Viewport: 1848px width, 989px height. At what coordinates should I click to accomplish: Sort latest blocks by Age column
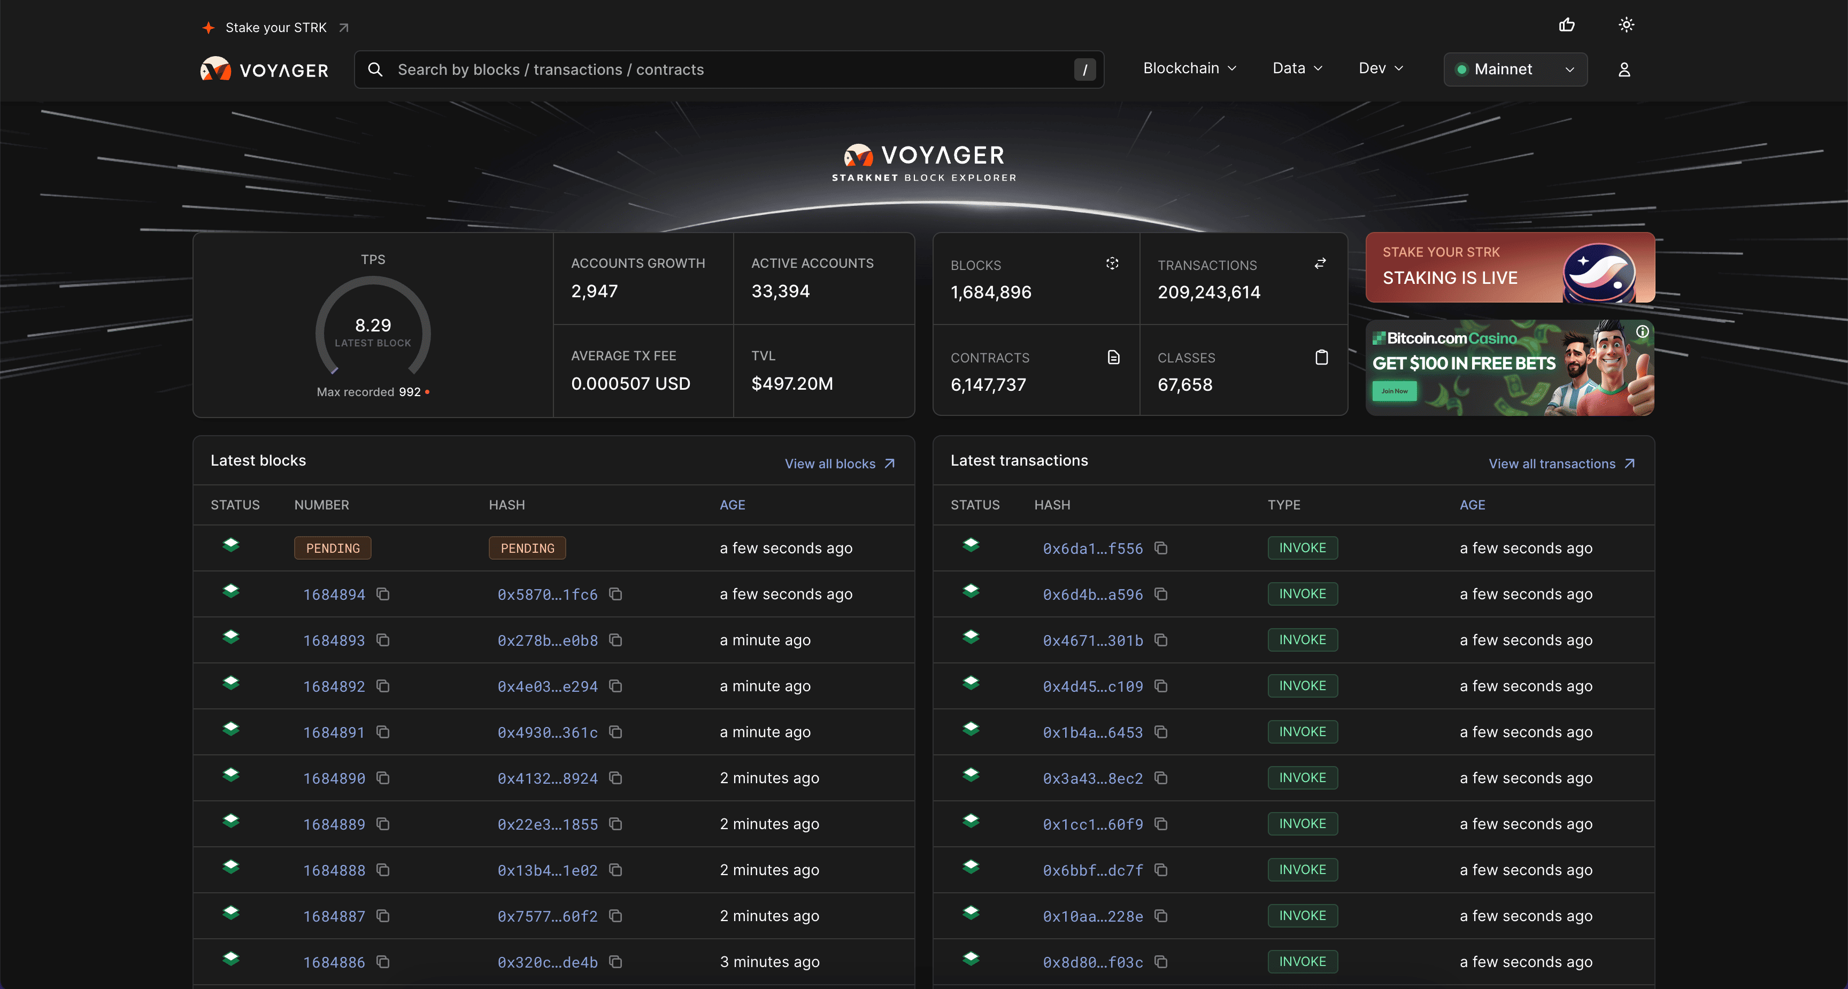(x=733, y=505)
